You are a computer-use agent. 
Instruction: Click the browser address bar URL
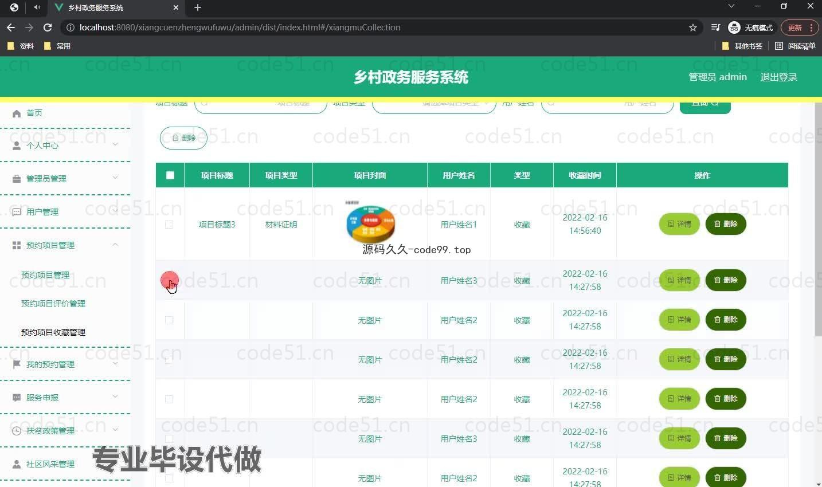click(x=240, y=28)
